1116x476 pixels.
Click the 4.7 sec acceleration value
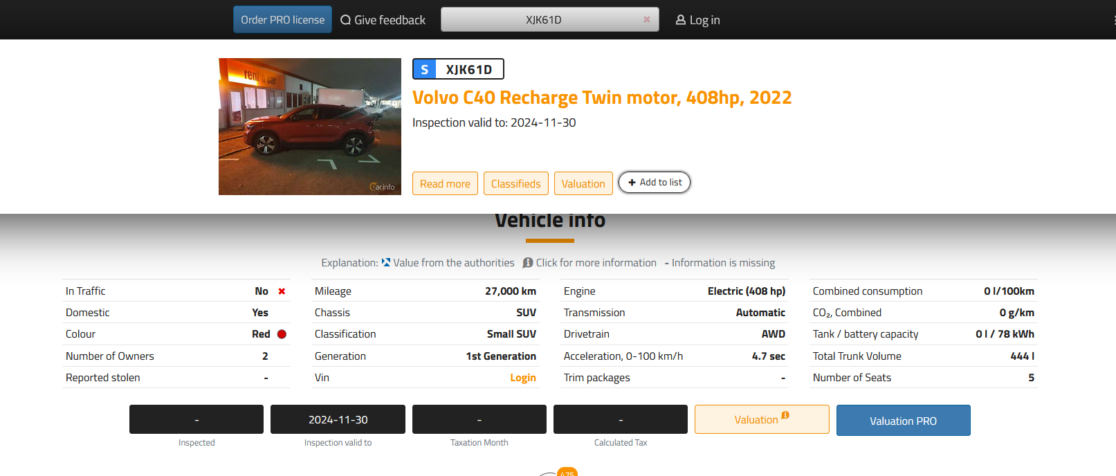769,356
